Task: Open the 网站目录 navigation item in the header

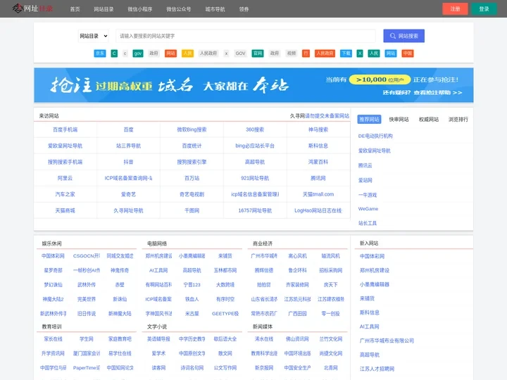Action: coord(104,9)
